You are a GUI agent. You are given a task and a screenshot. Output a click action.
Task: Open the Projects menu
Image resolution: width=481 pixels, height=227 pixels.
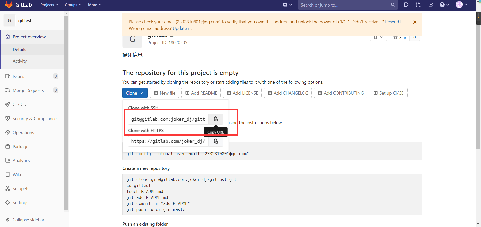click(49, 5)
